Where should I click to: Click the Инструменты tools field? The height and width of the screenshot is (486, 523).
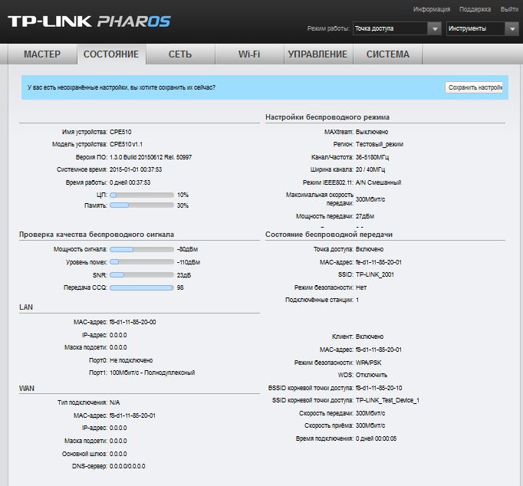(475, 28)
